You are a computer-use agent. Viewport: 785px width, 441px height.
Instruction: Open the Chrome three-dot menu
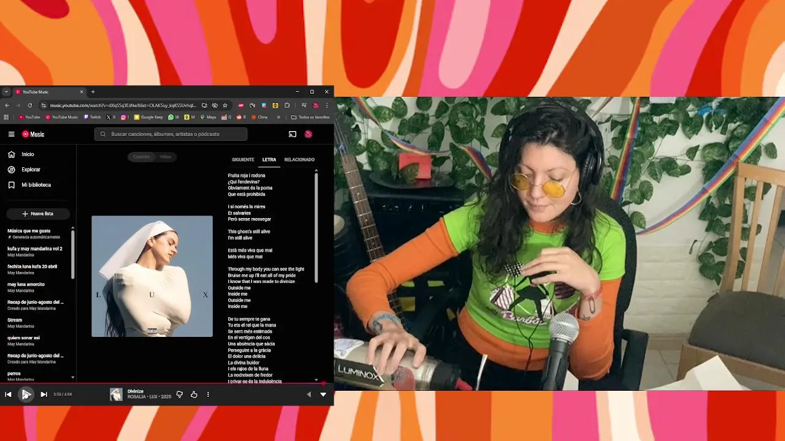tap(327, 105)
